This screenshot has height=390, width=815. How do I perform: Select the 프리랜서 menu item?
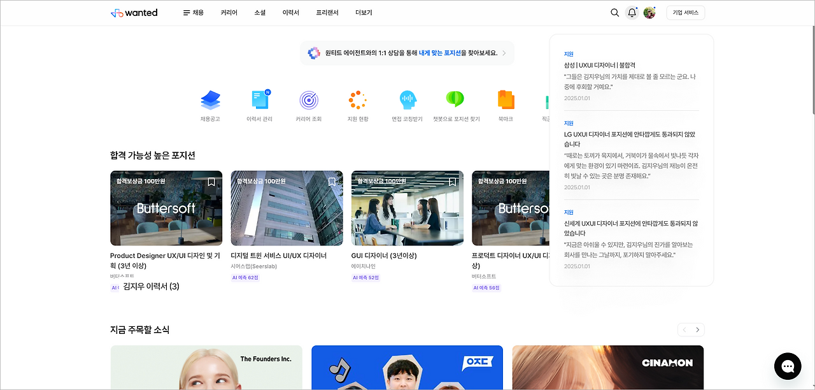[327, 13]
